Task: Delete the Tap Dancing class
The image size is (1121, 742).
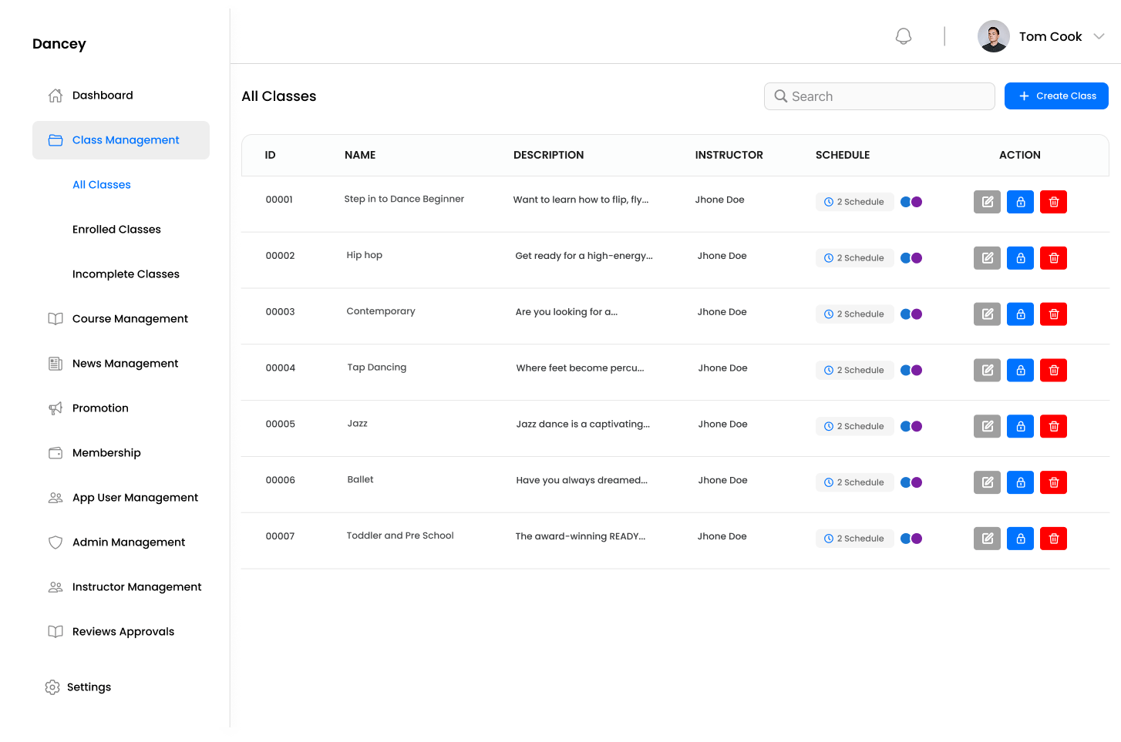Action: 1053,370
